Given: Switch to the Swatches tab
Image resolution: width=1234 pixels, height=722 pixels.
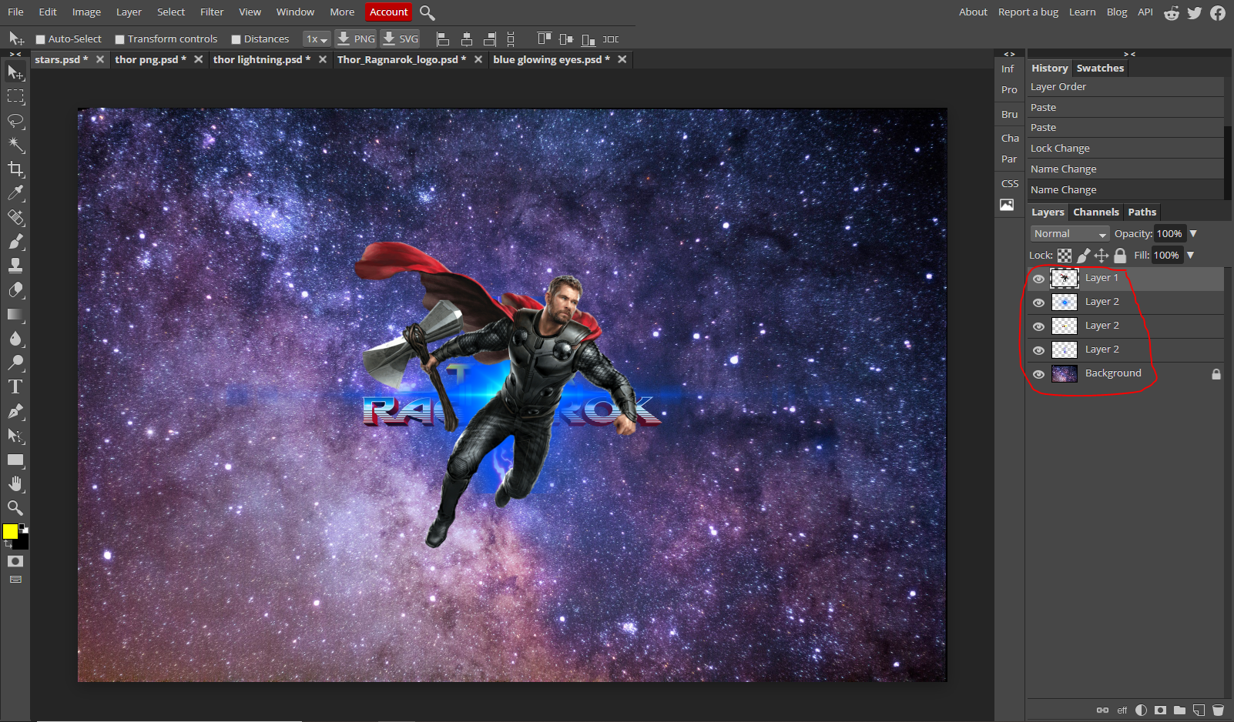Looking at the screenshot, I should point(1100,69).
